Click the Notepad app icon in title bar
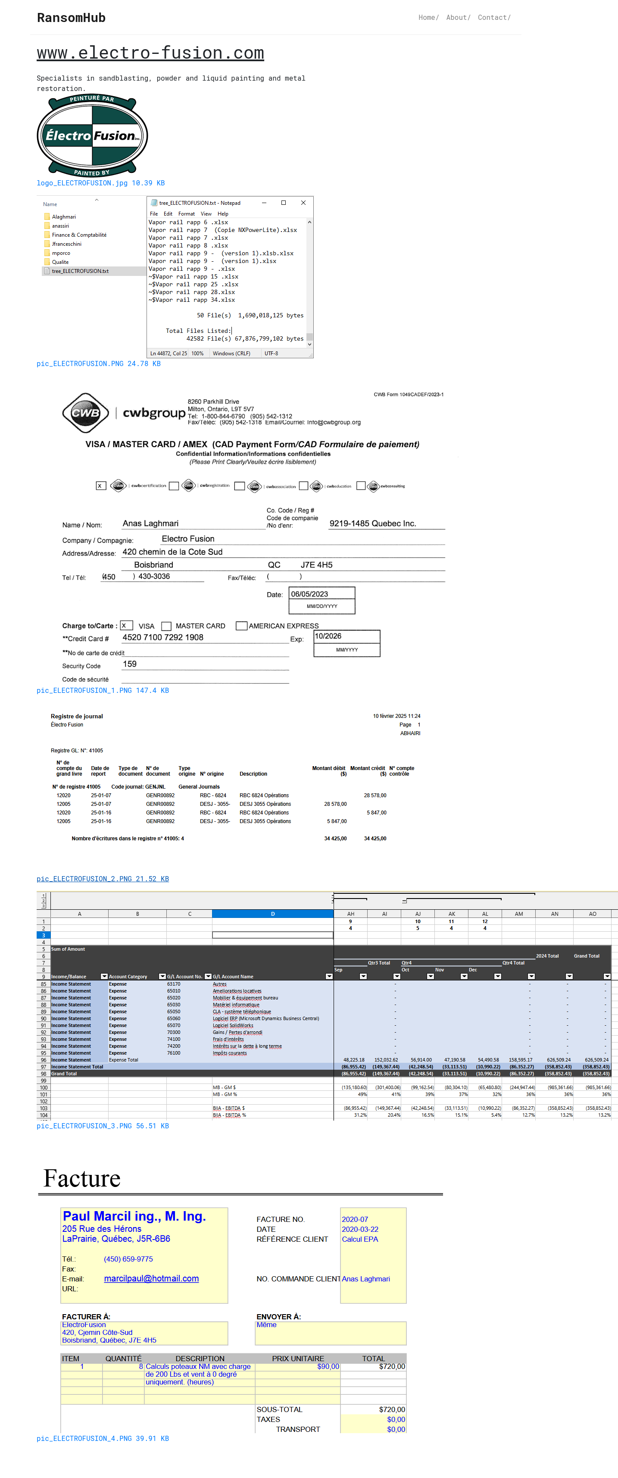Screen dimensions: 618x1478 pos(154,203)
